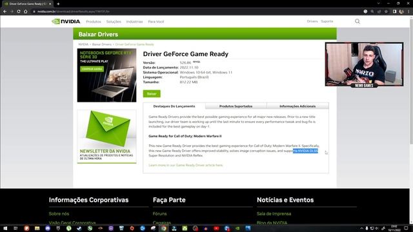The width and height of the screenshot is (413, 232).
Task: Switch to the Produtos Suportados tab
Action: 236,106
